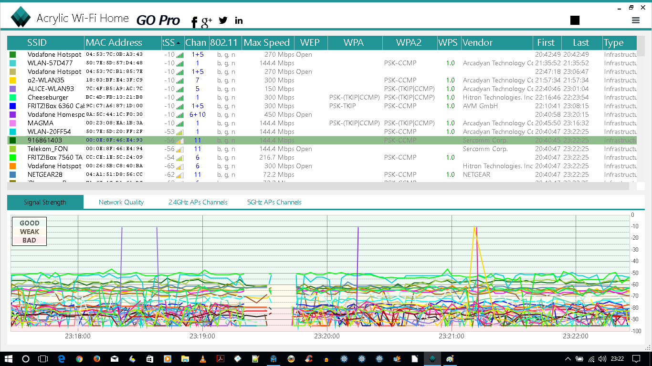Open the hamburger menu

(x=635, y=20)
